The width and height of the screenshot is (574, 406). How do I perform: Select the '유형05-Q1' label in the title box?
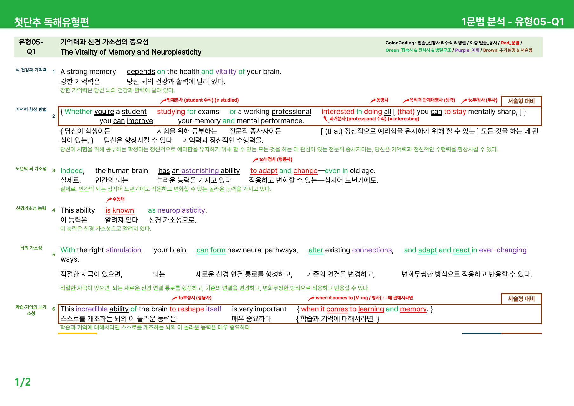click(31, 47)
